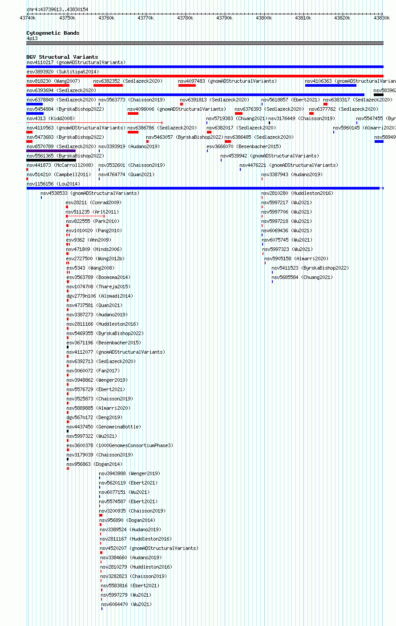This screenshot has height=626, width=396.
Task: Click nsv441873 (McCarroll2008) label
Action: pos(60,165)
